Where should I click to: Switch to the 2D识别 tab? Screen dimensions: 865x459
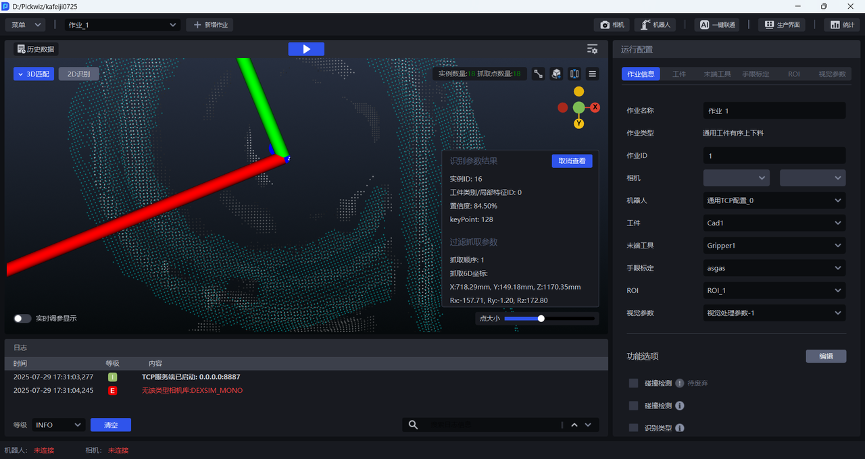(78, 74)
